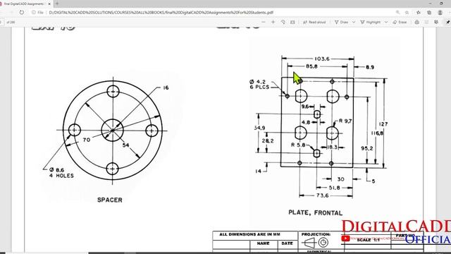Open the site information icon next to File
Viewport: 451px width, 254px height.
(x=34, y=13)
